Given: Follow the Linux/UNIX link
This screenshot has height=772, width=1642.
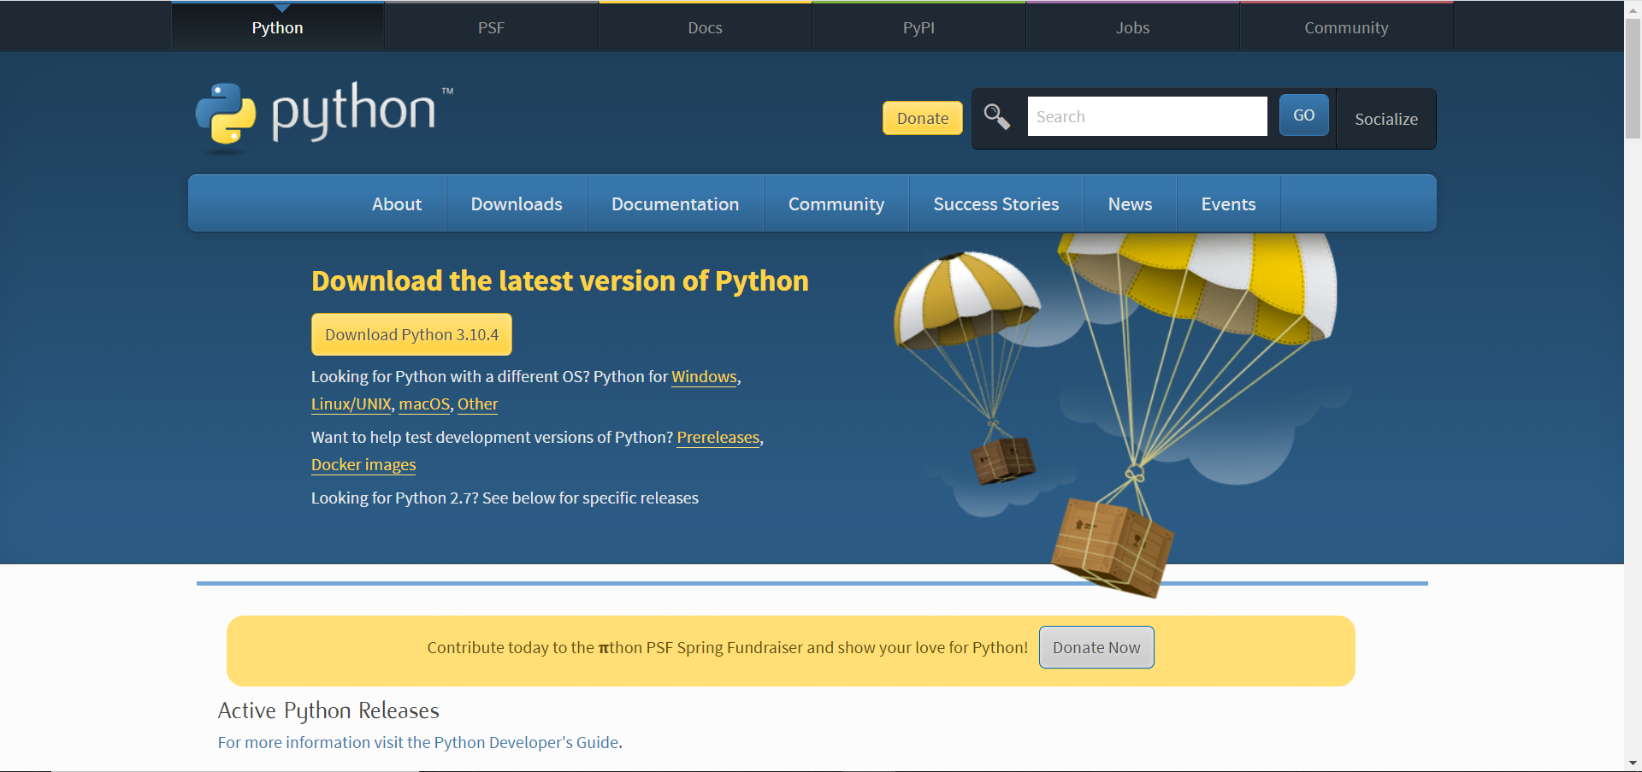Looking at the screenshot, I should point(351,404).
